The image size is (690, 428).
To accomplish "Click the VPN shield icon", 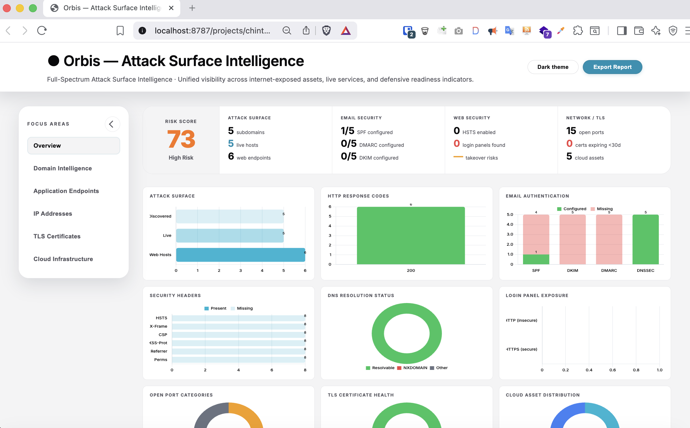I will (x=673, y=31).
